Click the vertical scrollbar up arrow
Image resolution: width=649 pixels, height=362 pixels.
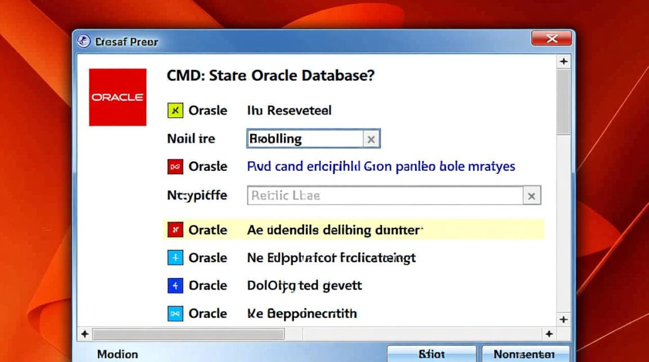pos(563,62)
